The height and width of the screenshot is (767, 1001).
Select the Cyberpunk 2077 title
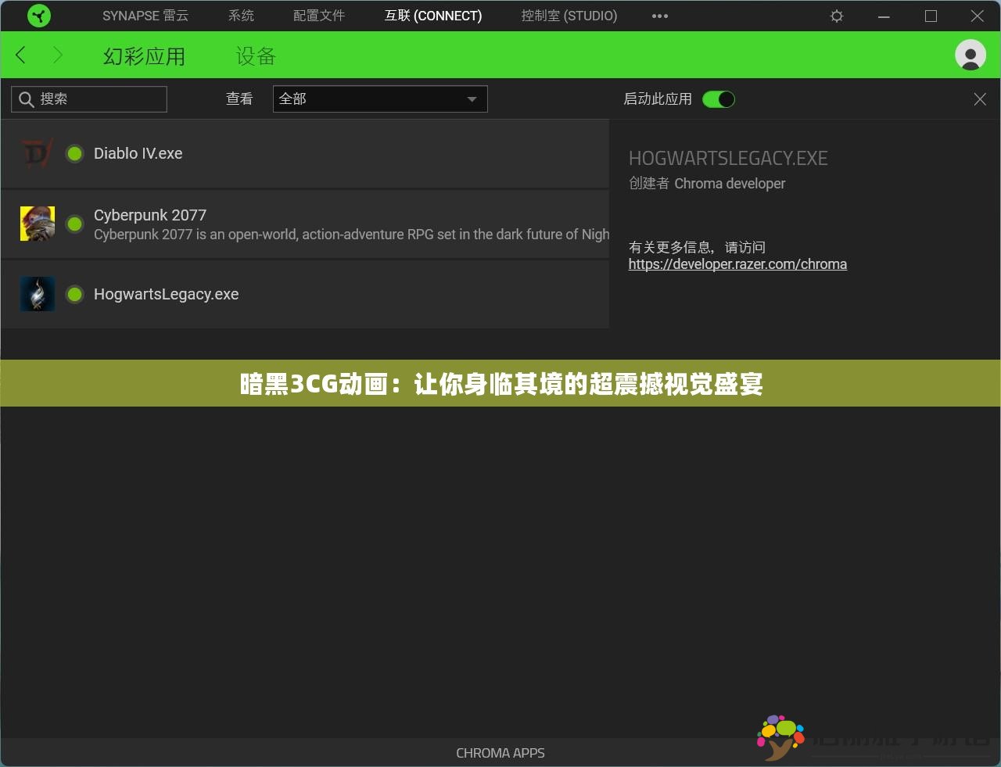coord(150,215)
